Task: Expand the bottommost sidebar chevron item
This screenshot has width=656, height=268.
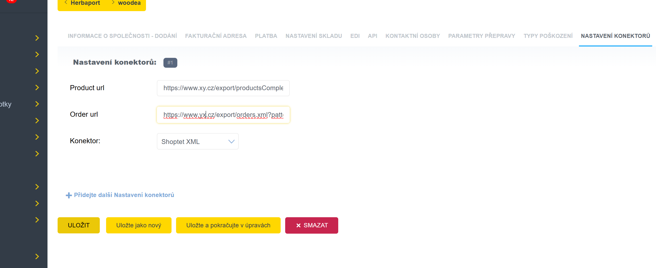Action: 37,256
